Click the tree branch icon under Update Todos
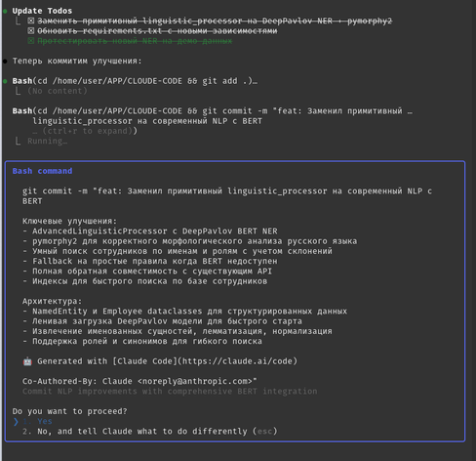Screen dimensions: 476x461 coord(19,21)
